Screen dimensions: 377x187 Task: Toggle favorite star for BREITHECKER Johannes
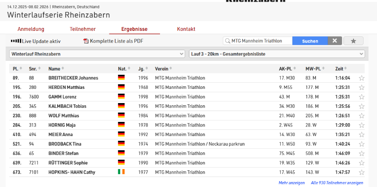(362, 78)
